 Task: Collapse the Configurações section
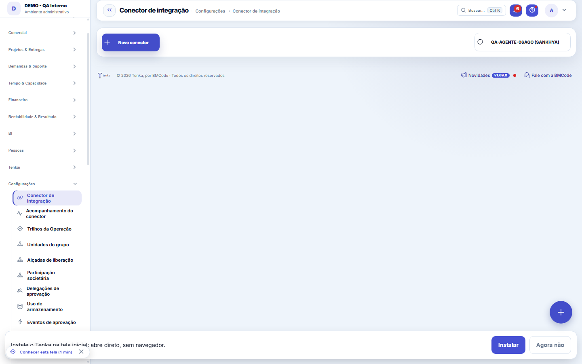[x=42, y=184]
